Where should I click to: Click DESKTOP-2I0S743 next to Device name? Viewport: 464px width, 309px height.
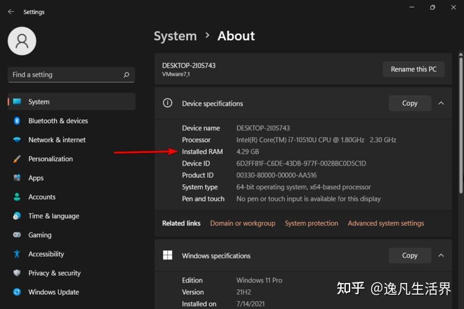[x=263, y=128]
